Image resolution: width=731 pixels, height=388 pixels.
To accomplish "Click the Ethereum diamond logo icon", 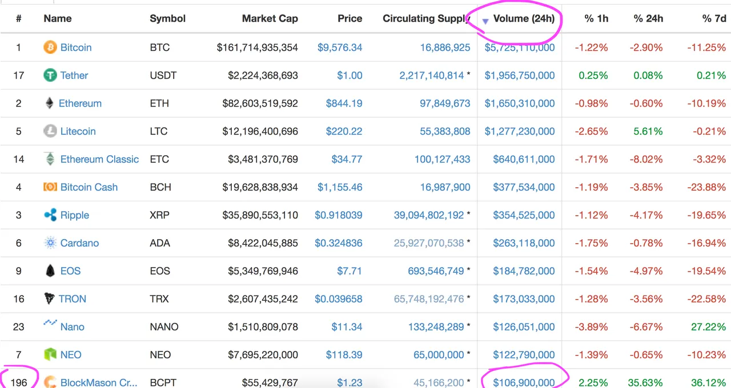I will tap(50, 103).
